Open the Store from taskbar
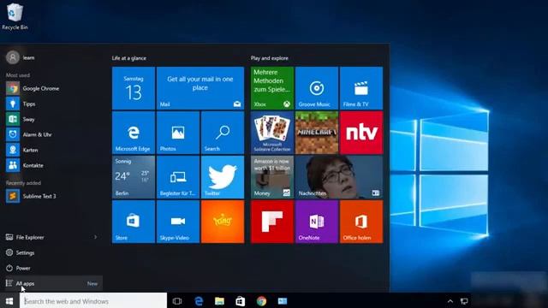Screen dimensions: 548x308 pyautogui.click(x=241, y=300)
